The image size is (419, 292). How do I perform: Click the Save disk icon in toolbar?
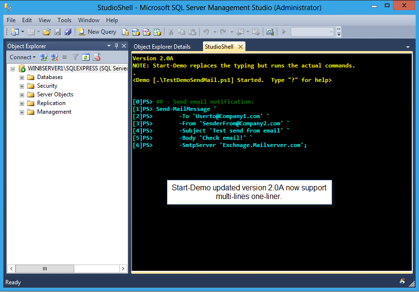pos(57,32)
